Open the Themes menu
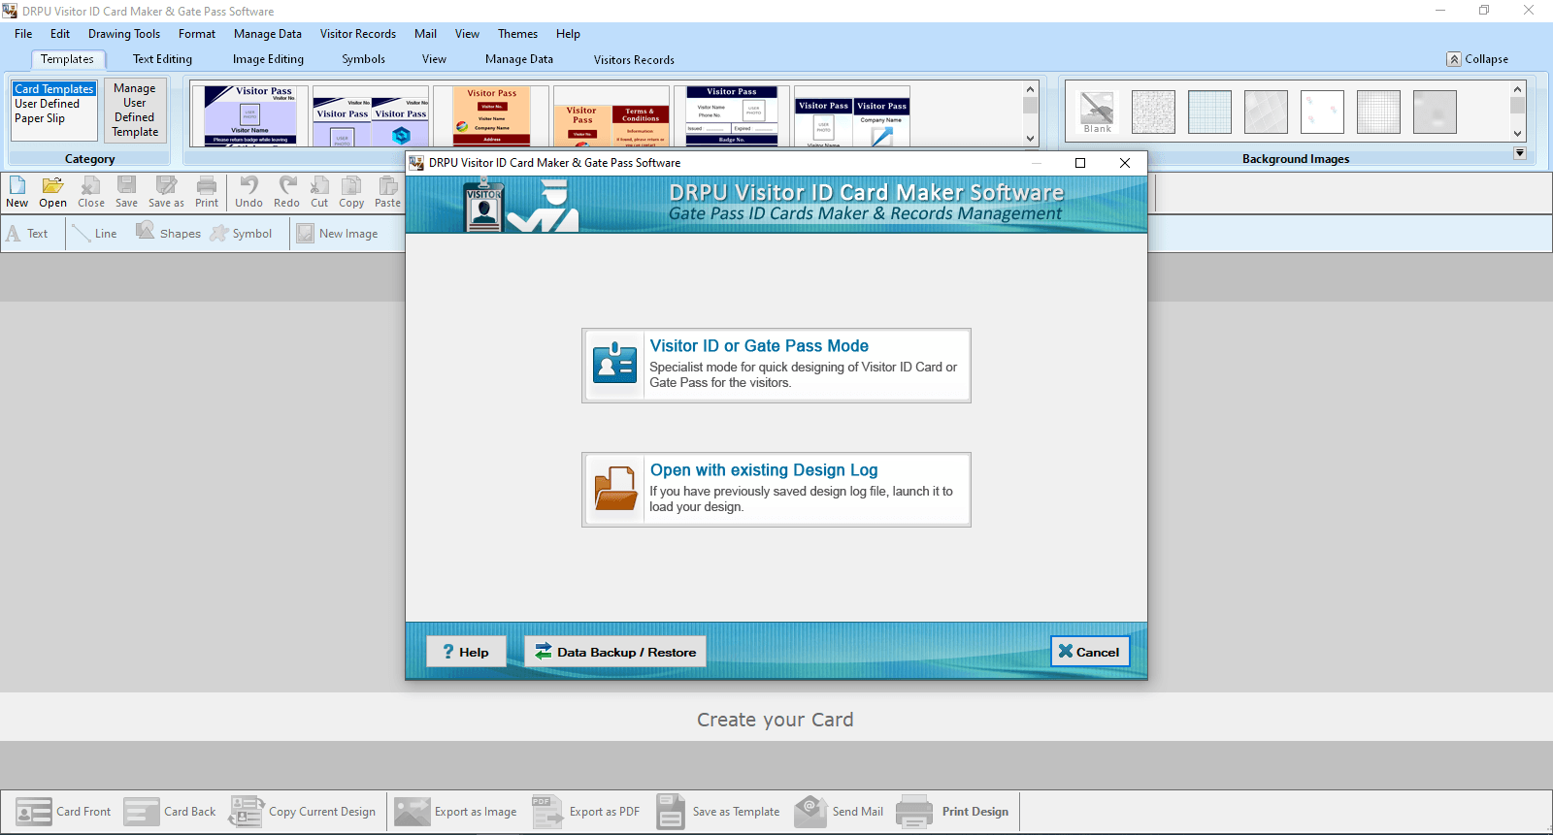The width and height of the screenshot is (1553, 835). (x=517, y=34)
